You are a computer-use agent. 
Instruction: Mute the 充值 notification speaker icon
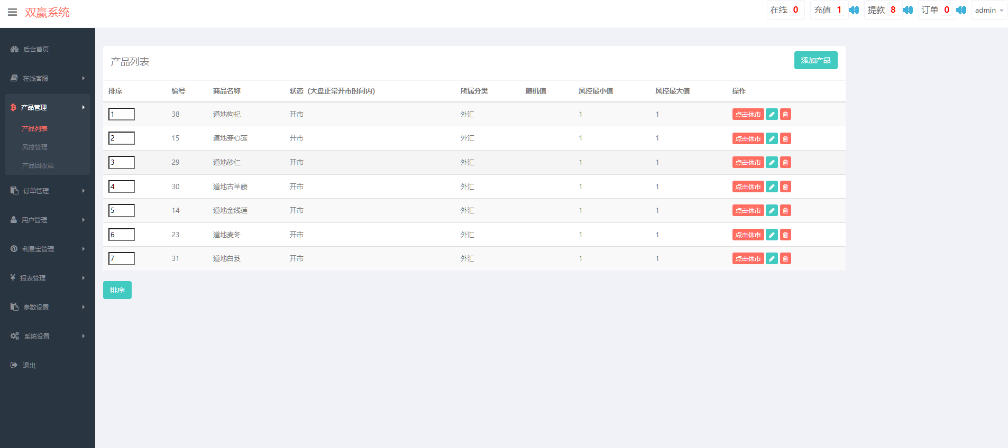[854, 10]
